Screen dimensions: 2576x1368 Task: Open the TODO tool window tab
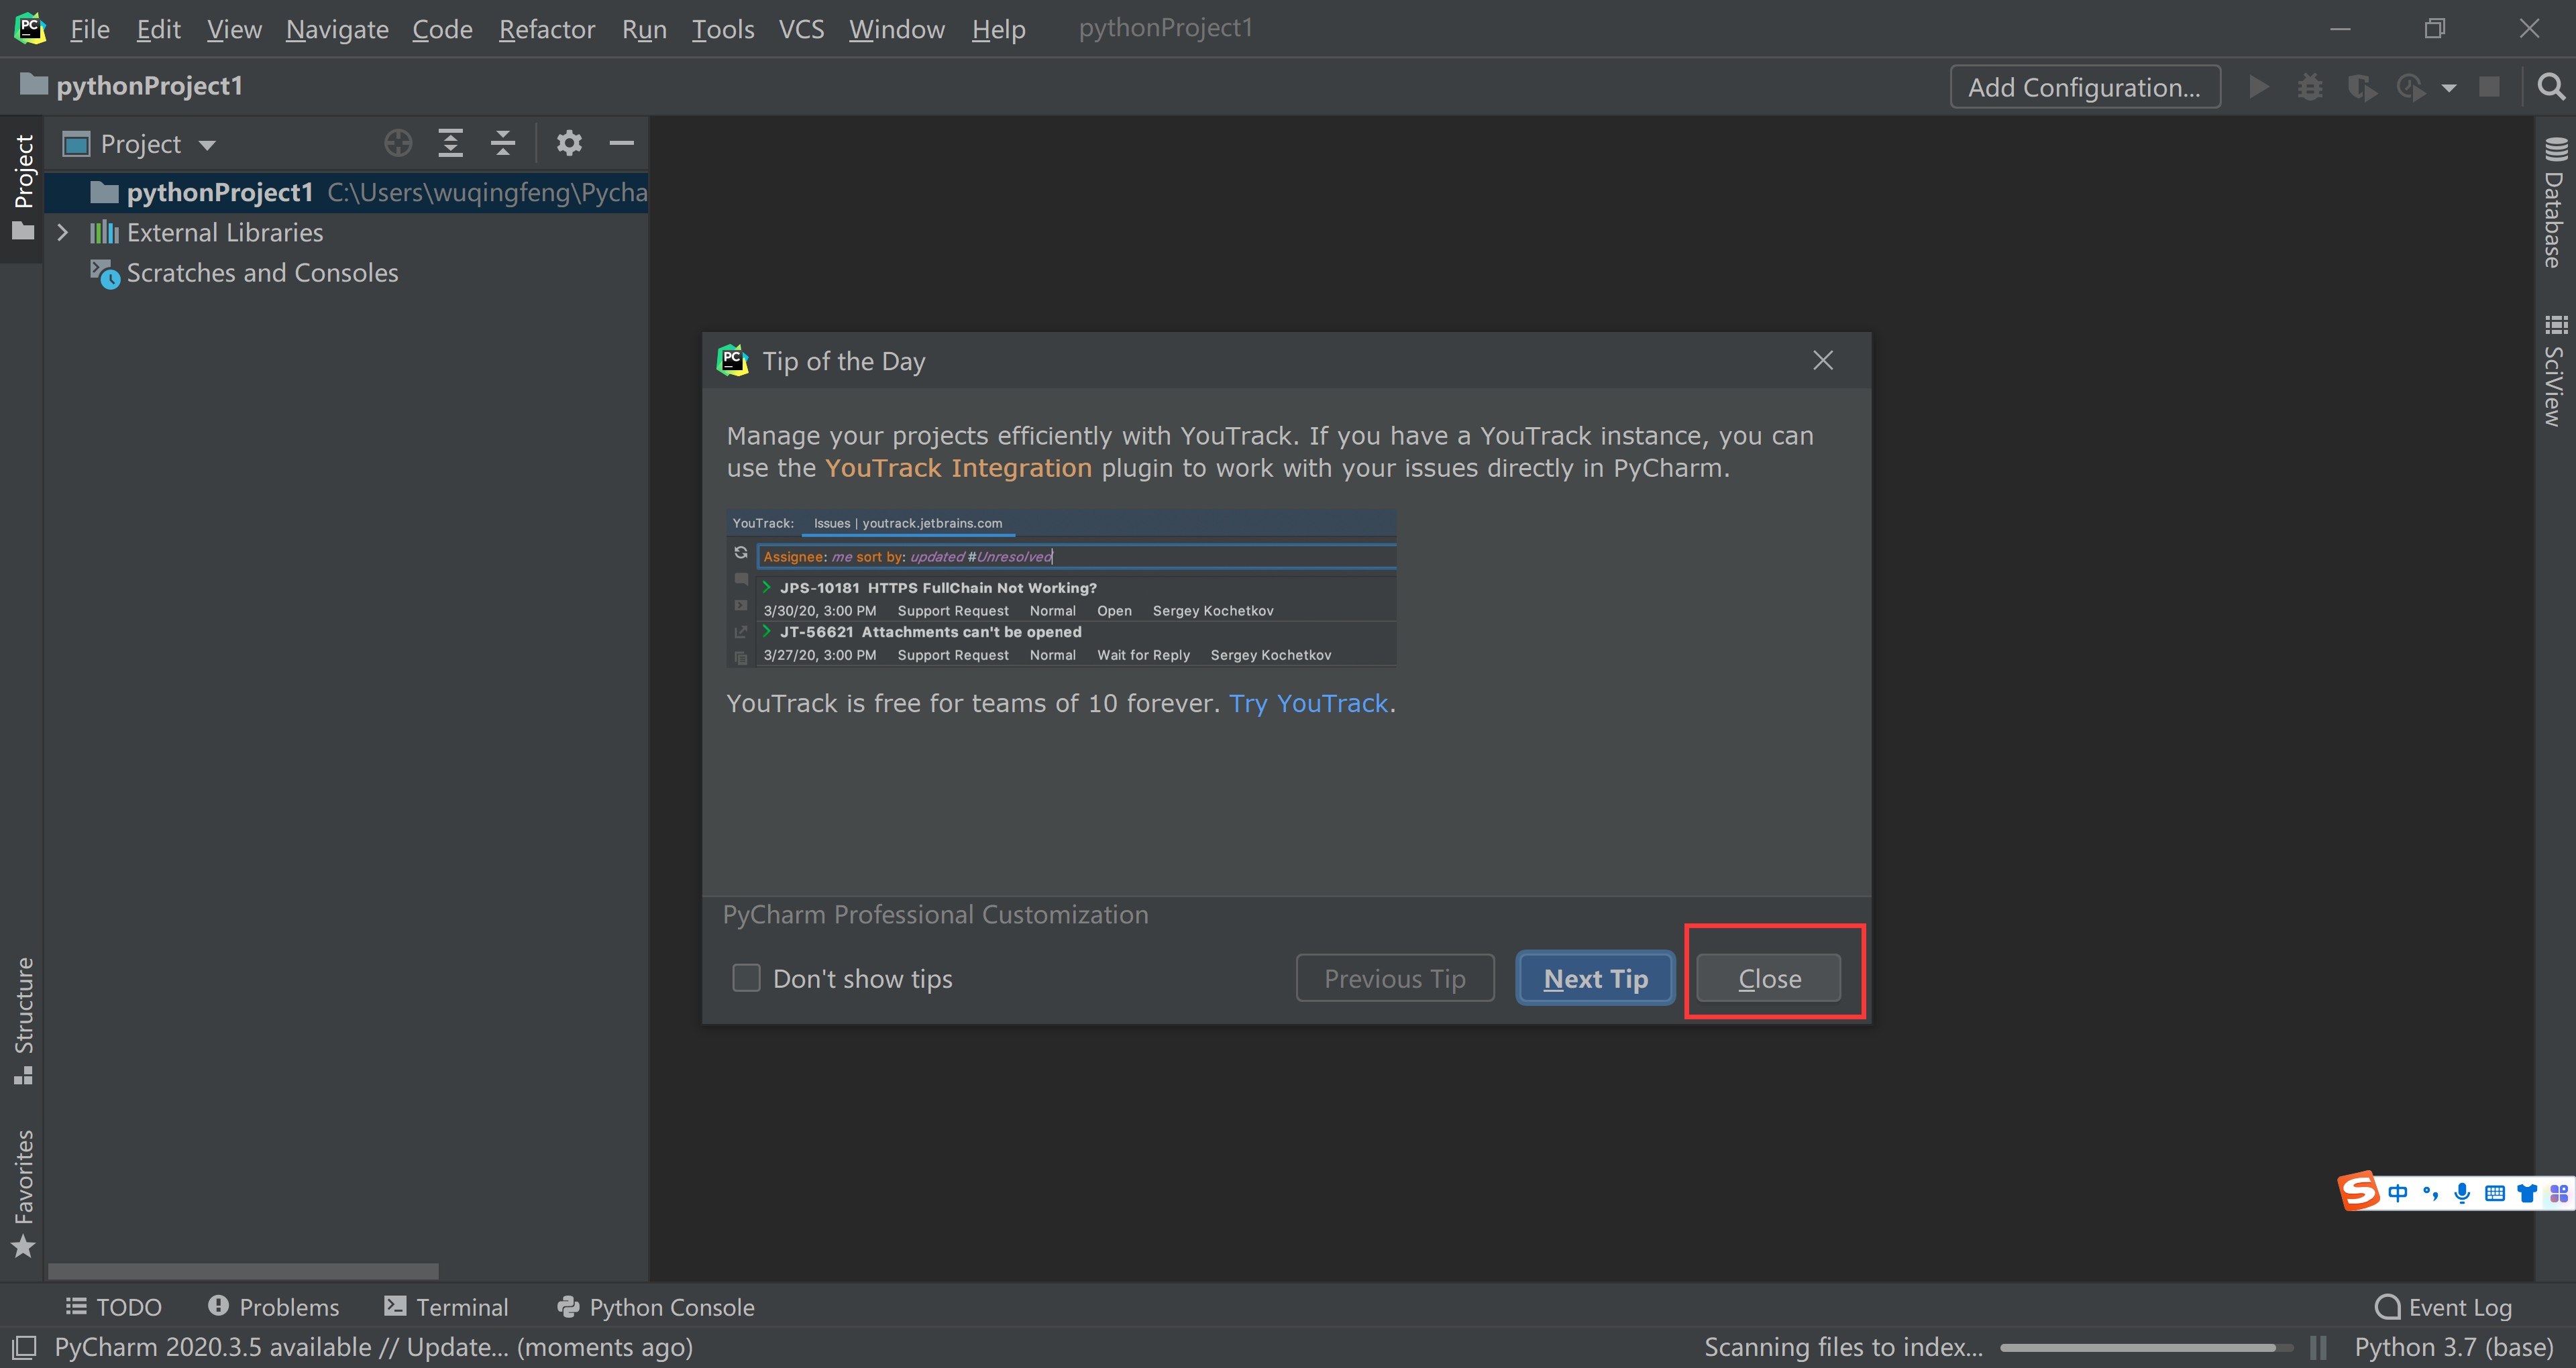coord(113,1306)
